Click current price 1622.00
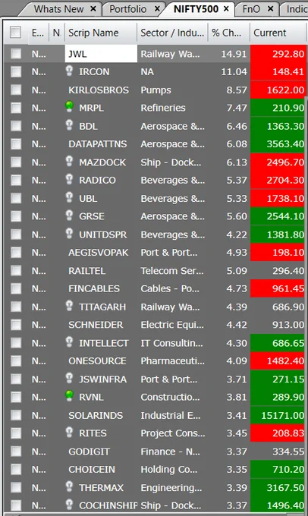The height and width of the screenshot is (516, 308). tap(278, 90)
